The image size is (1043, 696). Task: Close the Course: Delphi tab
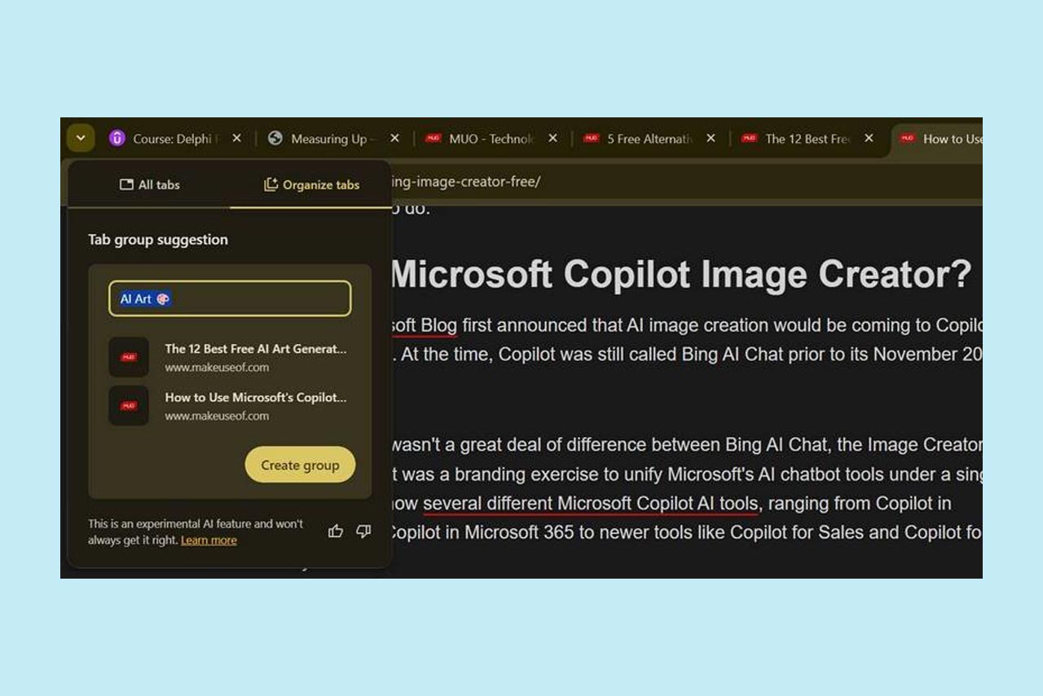click(236, 139)
